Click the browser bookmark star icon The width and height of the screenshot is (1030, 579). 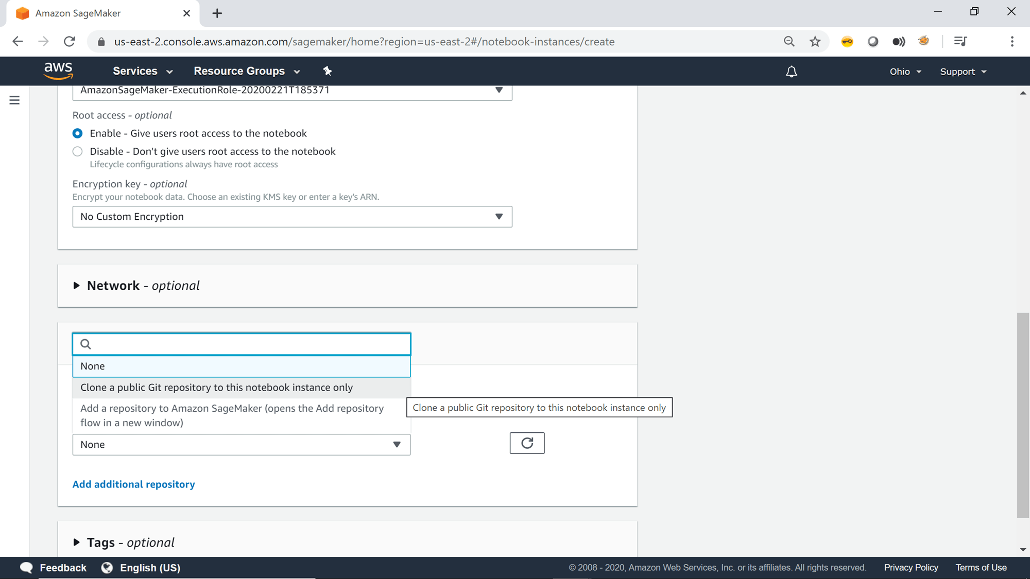coord(815,41)
